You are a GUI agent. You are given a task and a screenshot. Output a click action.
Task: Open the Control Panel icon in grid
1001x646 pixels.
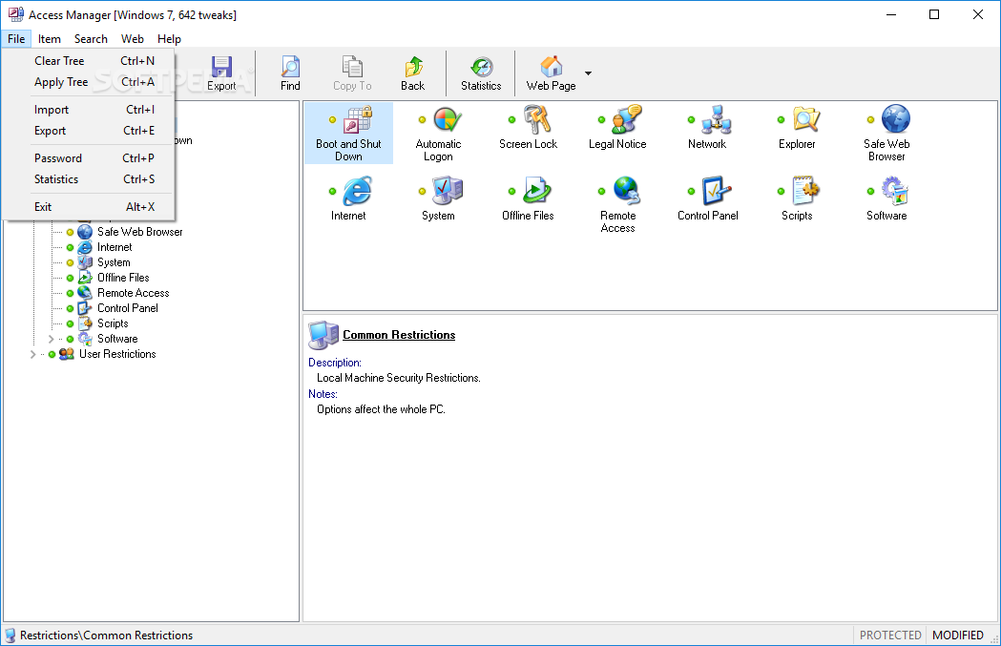click(707, 199)
